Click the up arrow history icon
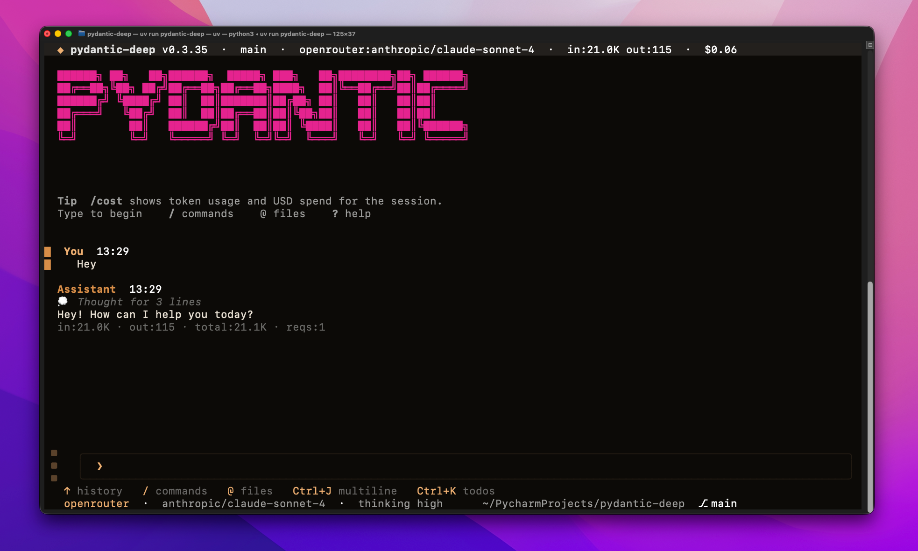The height and width of the screenshot is (551, 918). pyautogui.click(x=67, y=491)
